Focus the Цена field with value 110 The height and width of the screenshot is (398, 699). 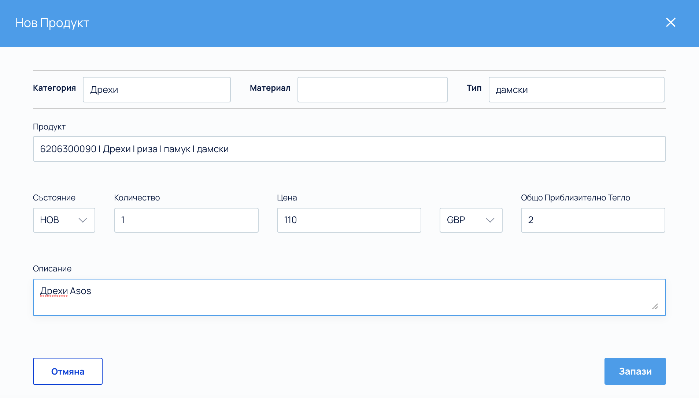[349, 220]
